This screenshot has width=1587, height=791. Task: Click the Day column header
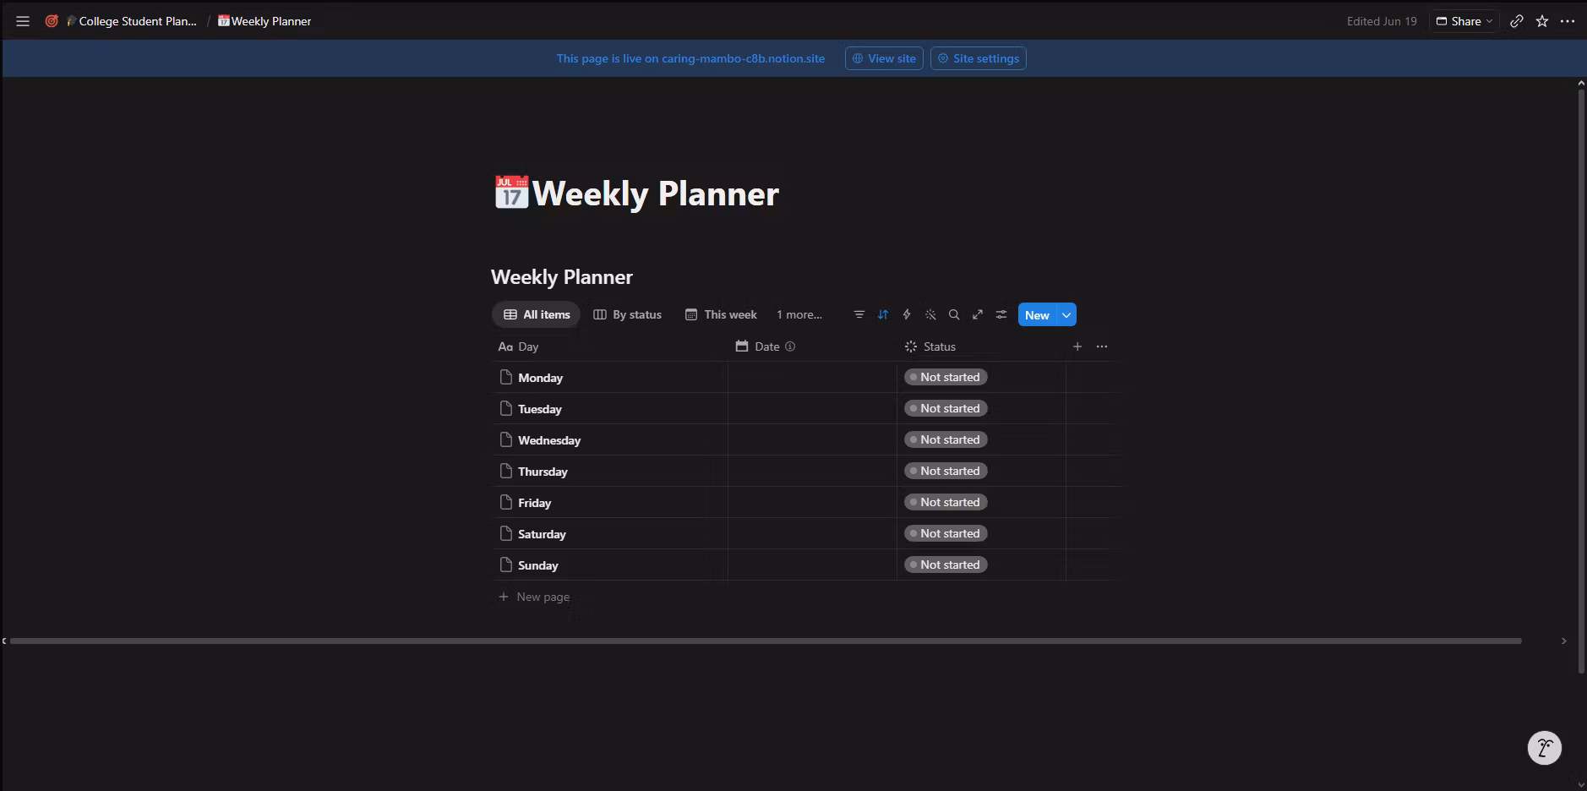tap(609, 346)
